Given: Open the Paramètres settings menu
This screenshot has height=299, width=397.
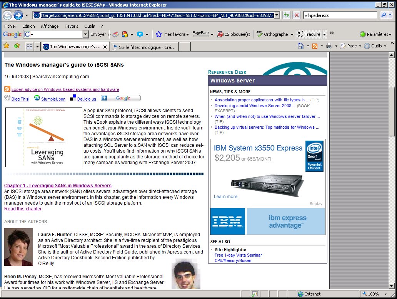Looking at the screenshot, I should click(x=376, y=34).
